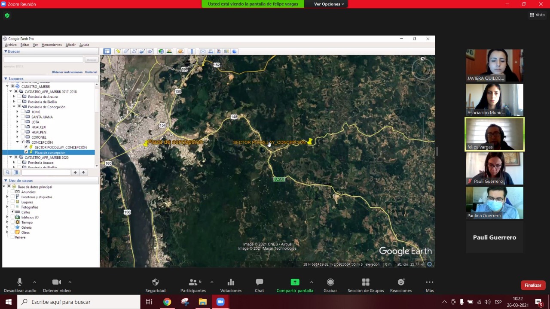Enable the Relieve layer checkbox
Image resolution: width=550 pixels, height=309 pixels.
click(x=12, y=237)
